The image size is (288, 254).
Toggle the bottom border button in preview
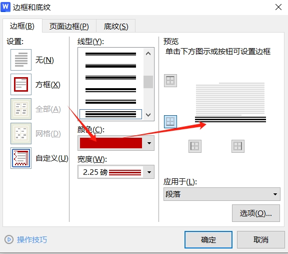(x=170, y=122)
